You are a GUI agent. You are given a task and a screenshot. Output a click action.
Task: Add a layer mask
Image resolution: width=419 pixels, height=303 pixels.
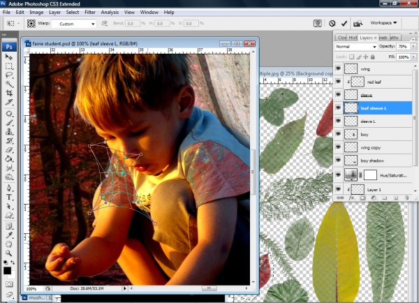click(362, 198)
